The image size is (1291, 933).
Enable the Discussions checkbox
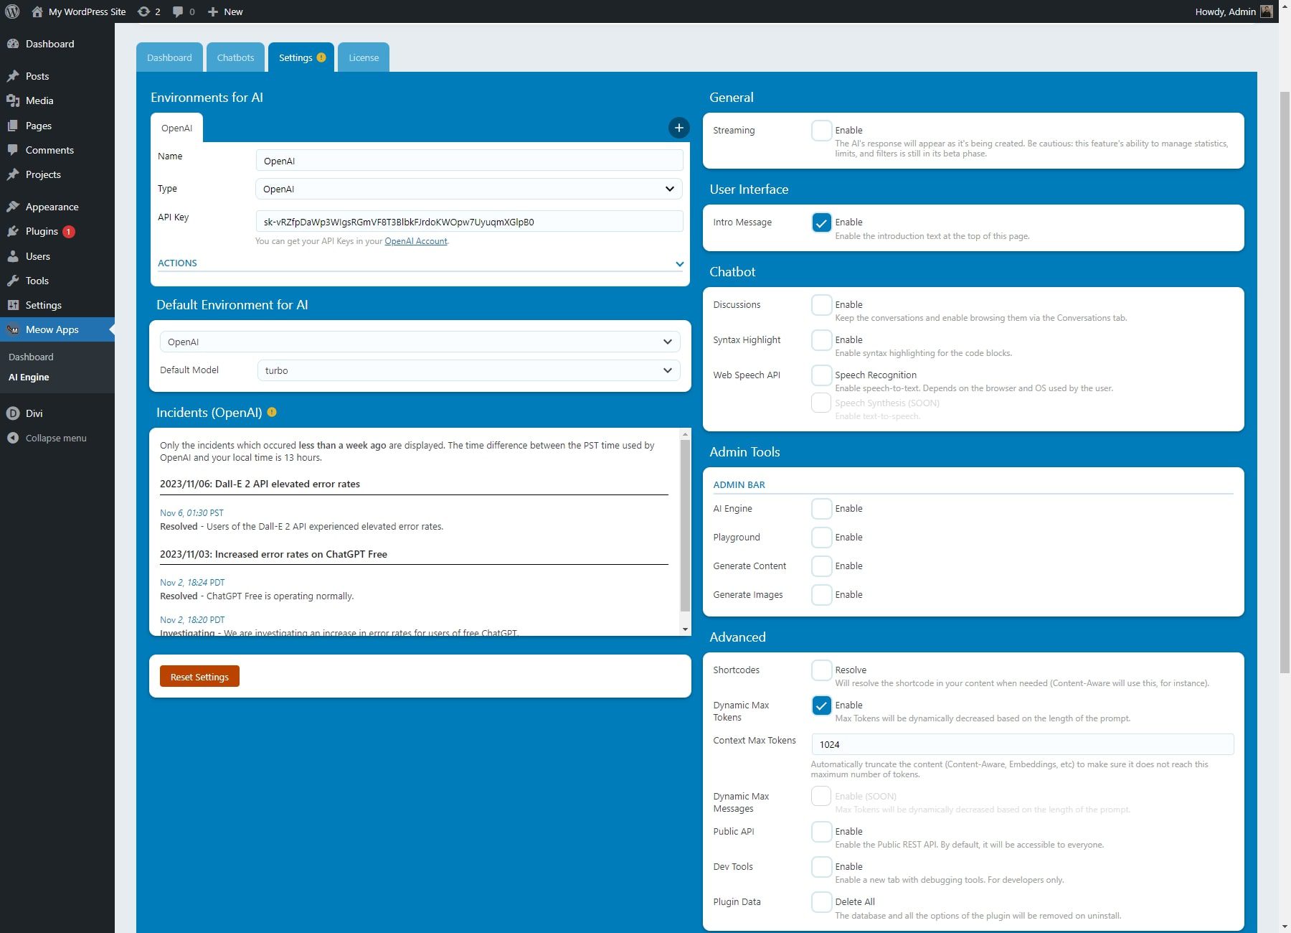[821, 305]
